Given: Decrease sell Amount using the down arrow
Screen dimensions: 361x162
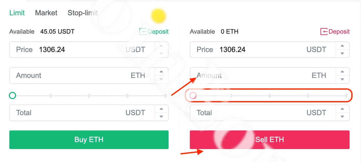Looking at the screenshot, I should [342, 79].
